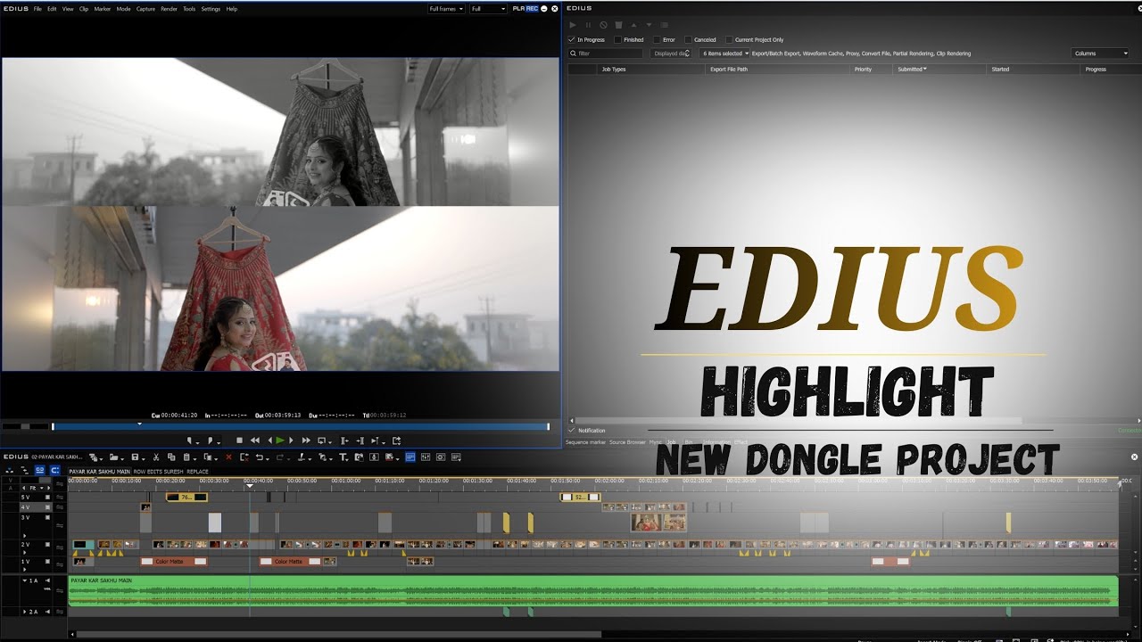Mute the 1 A audio track speaker
The height and width of the screenshot is (642, 1142).
point(47,580)
